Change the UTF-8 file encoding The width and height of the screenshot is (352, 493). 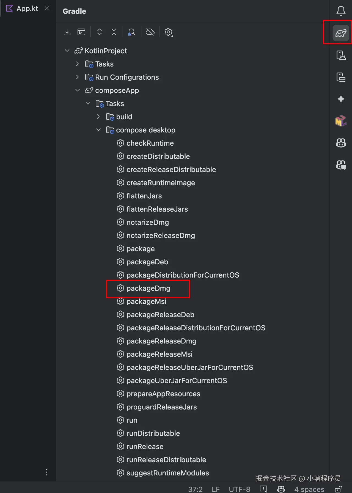click(240, 489)
